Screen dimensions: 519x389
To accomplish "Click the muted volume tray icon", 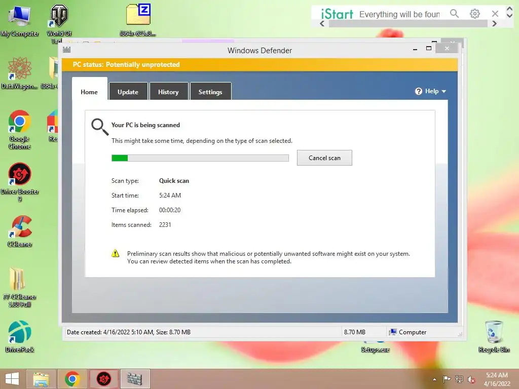I will click(x=471, y=379).
